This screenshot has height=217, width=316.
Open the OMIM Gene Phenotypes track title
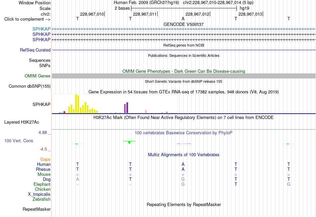click(184, 71)
